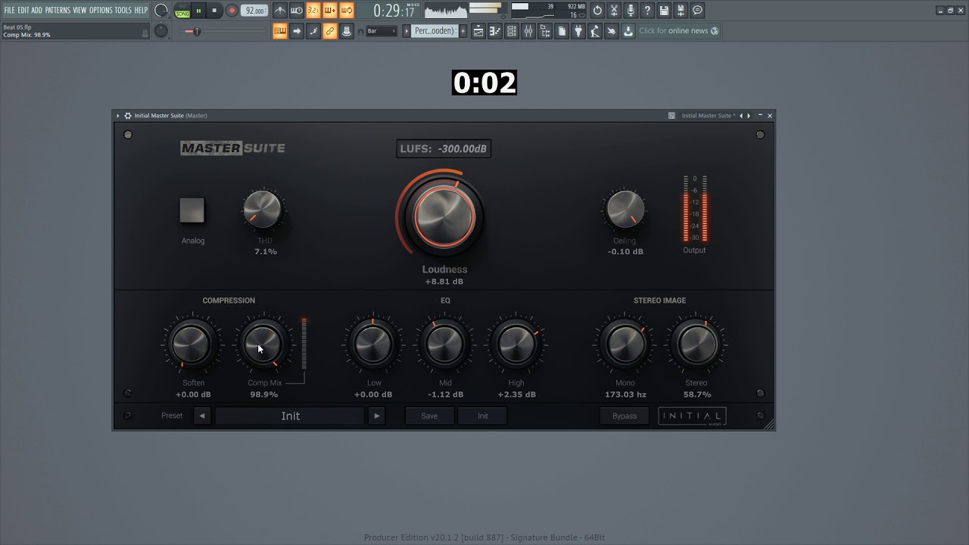The height and width of the screenshot is (545, 969).
Task: Click the Ceiling knob
Action: click(x=625, y=209)
